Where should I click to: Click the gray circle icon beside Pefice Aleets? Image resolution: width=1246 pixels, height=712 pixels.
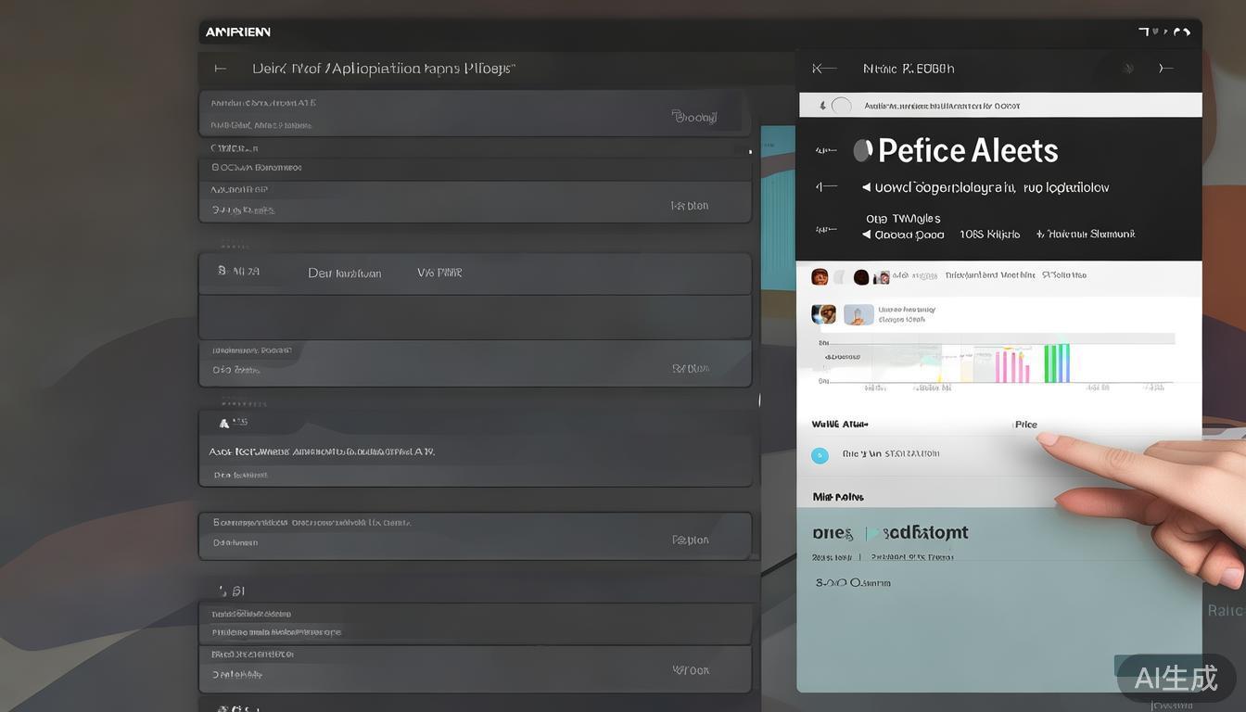tap(863, 150)
